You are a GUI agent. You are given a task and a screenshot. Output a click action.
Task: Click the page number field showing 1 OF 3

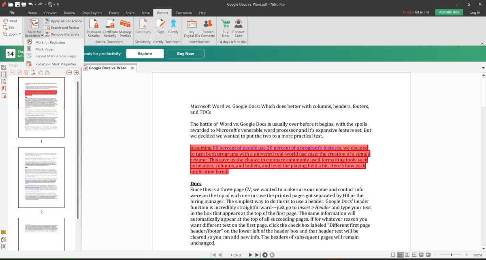click(x=235, y=255)
